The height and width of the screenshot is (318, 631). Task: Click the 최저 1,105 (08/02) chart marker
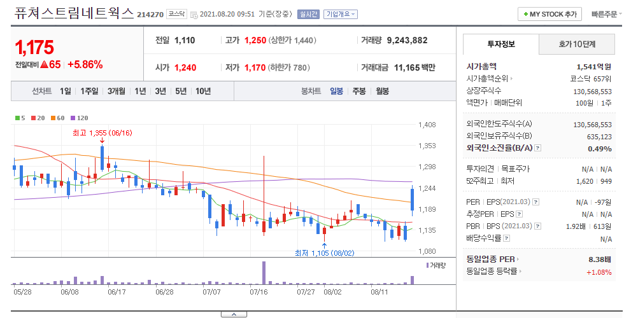324,253
